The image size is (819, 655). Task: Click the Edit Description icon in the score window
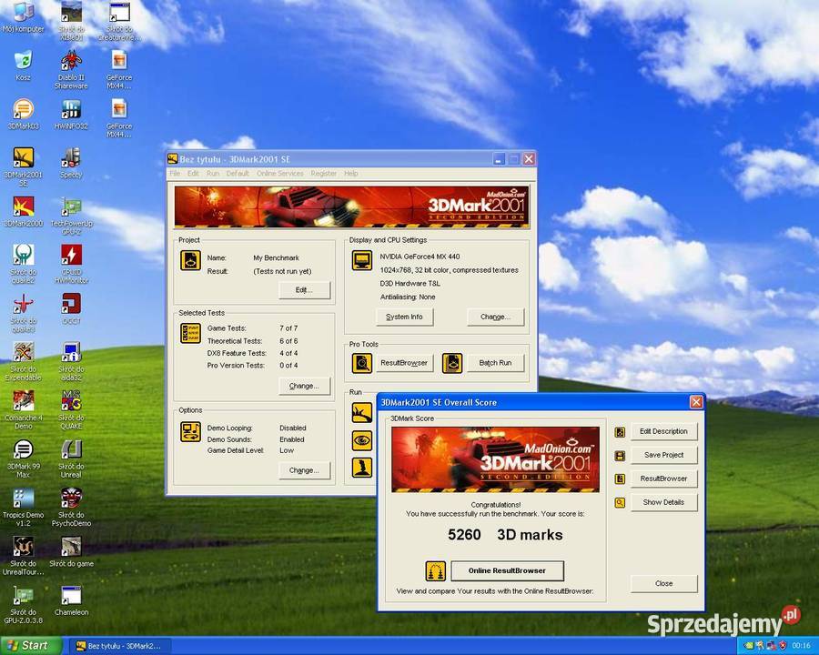point(620,431)
